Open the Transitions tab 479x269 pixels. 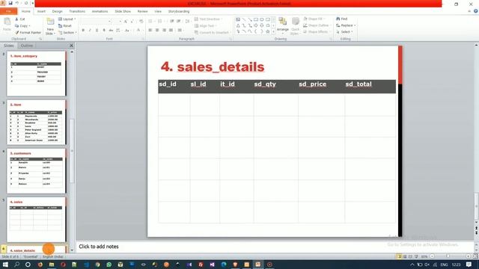(77, 11)
